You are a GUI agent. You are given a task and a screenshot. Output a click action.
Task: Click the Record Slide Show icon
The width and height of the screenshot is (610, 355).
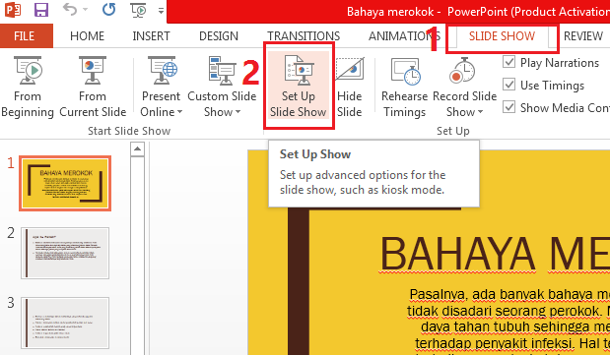coord(462,71)
